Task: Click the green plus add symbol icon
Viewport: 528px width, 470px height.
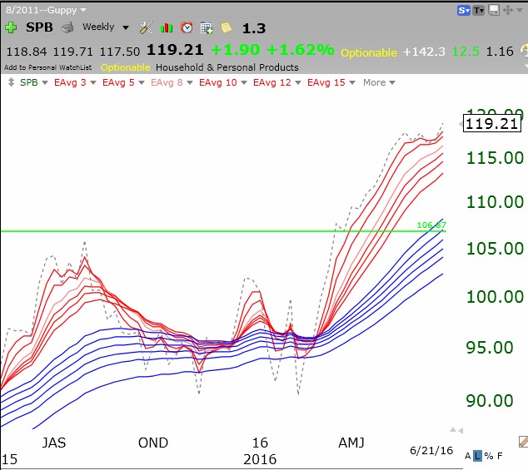Action: (x=11, y=27)
